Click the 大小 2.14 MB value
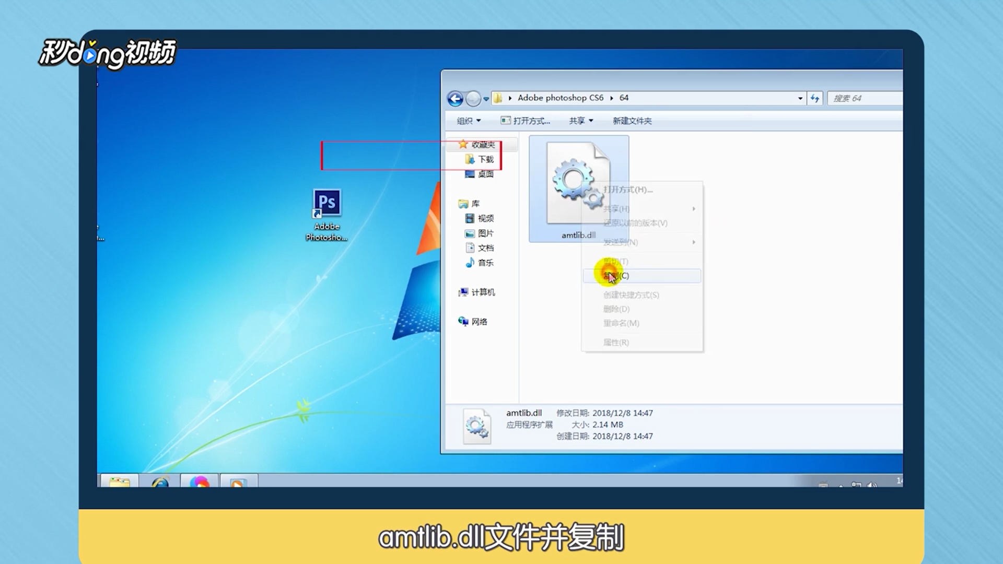 point(608,425)
